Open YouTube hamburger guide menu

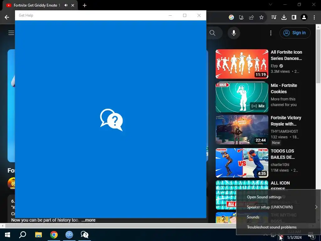click(x=11, y=33)
